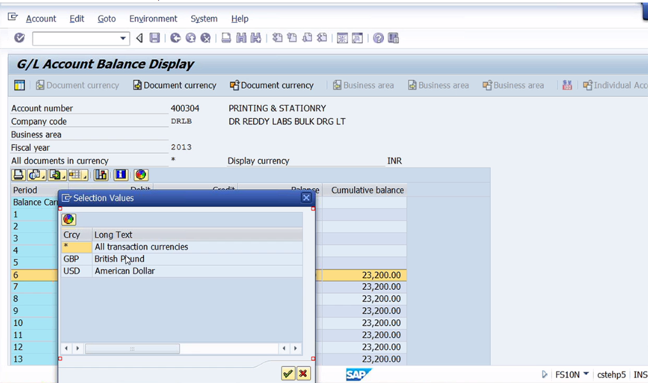The width and height of the screenshot is (648, 383).
Task: Click the INS mode indicator in status bar
Action: [x=640, y=374]
